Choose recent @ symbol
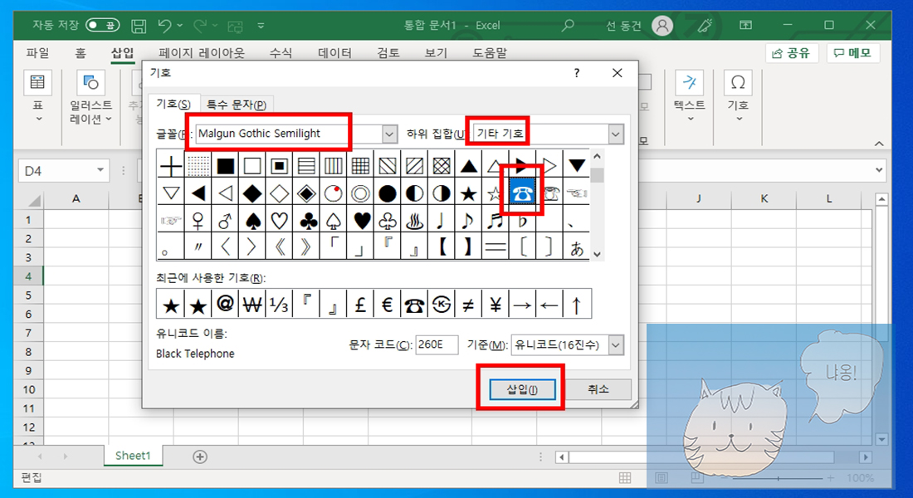Image resolution: width=913 pixels, height=498 pixels. 225,304
